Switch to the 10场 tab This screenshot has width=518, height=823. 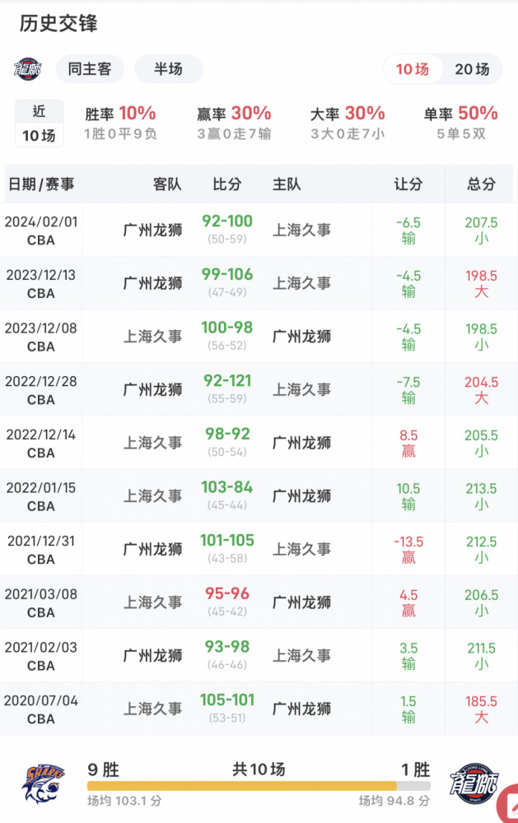413,69
